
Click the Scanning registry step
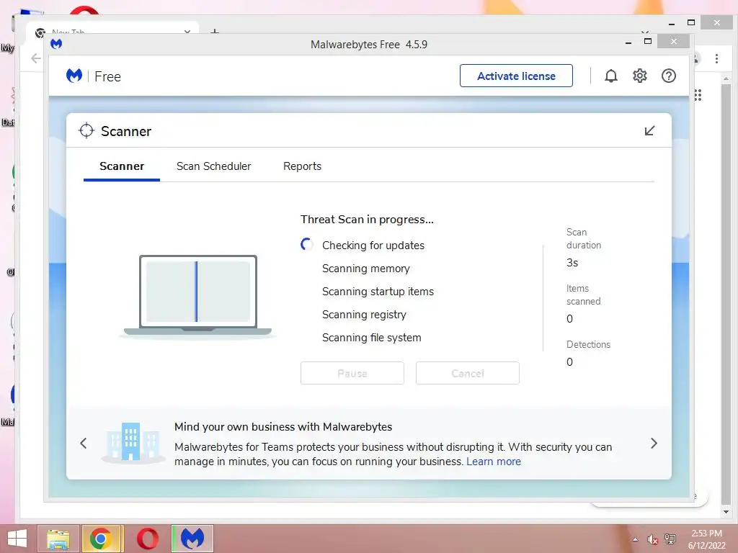(364, 314)
